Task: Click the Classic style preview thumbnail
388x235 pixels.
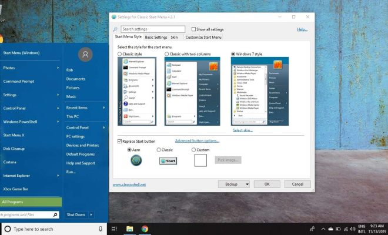Action: click(x=137, y=91)
